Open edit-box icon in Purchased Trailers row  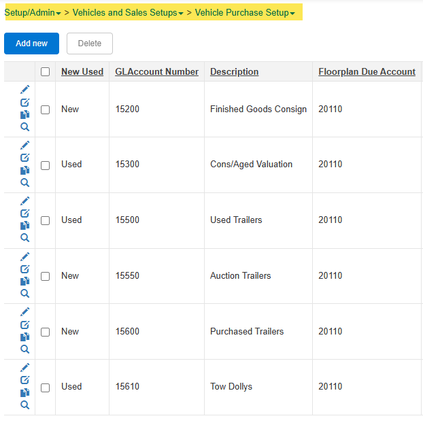[x=25, y=324]
